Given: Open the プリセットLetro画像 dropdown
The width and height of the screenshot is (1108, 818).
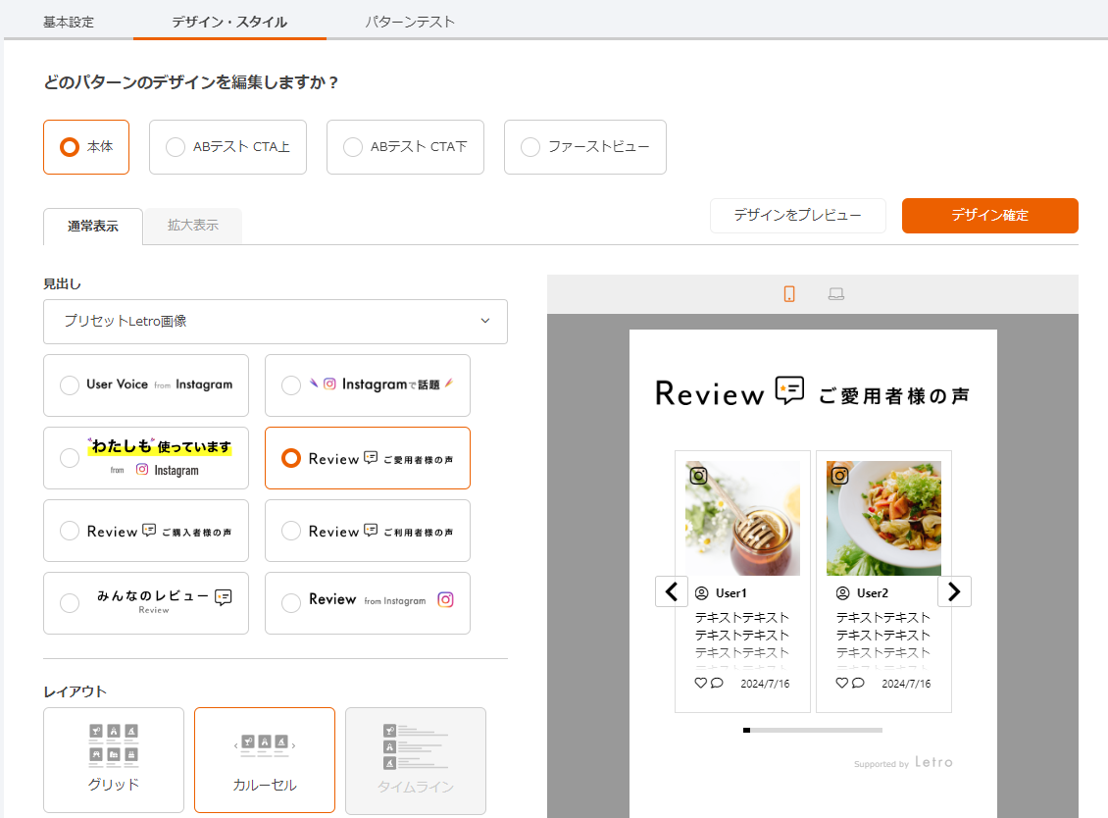Looking at the screenshot, I should 276,322.
